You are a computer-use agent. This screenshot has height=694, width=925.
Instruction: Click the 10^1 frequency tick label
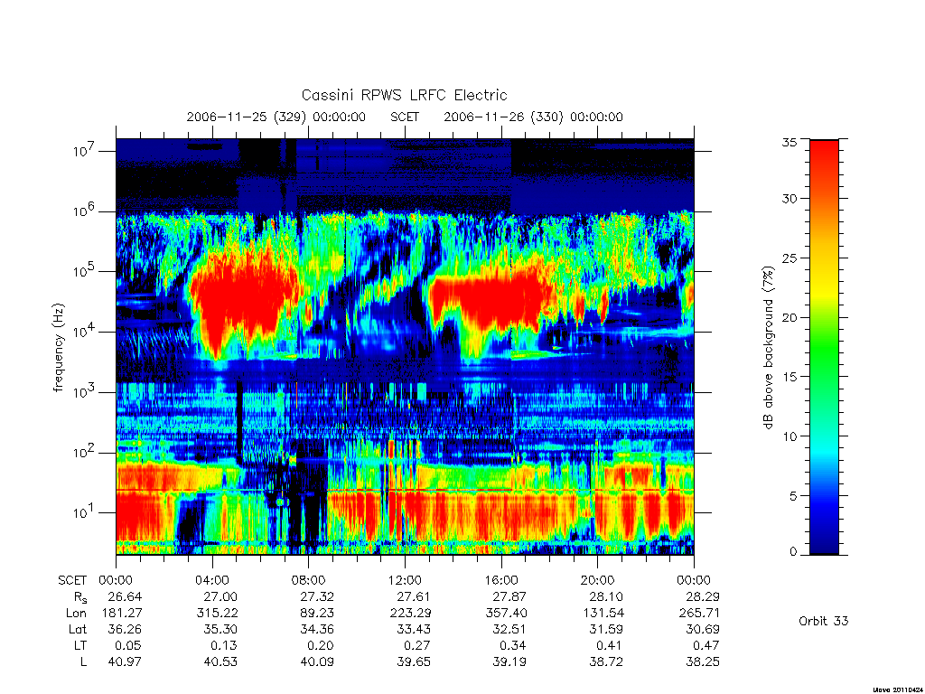pyautogui.click(x=84, y=512)
